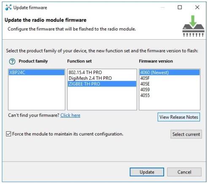Screen dimensions: 208x184
Task: Open View Release Notes
Action: (x=178, y=117)
